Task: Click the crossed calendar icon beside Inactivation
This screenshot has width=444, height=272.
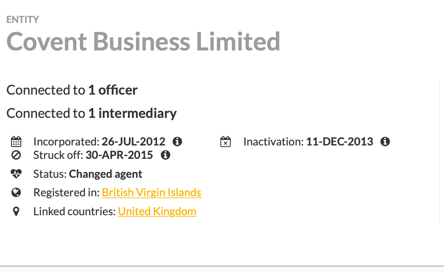Action: [x=225, y=142]
